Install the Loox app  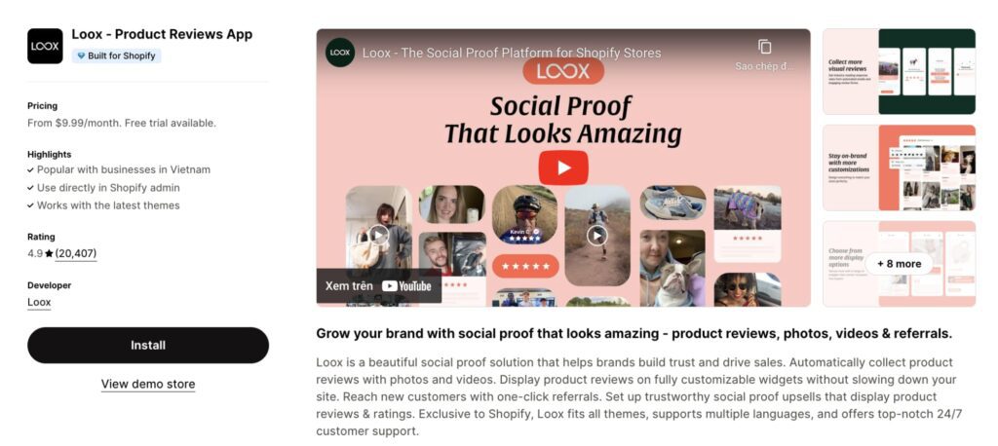[148, 346]
